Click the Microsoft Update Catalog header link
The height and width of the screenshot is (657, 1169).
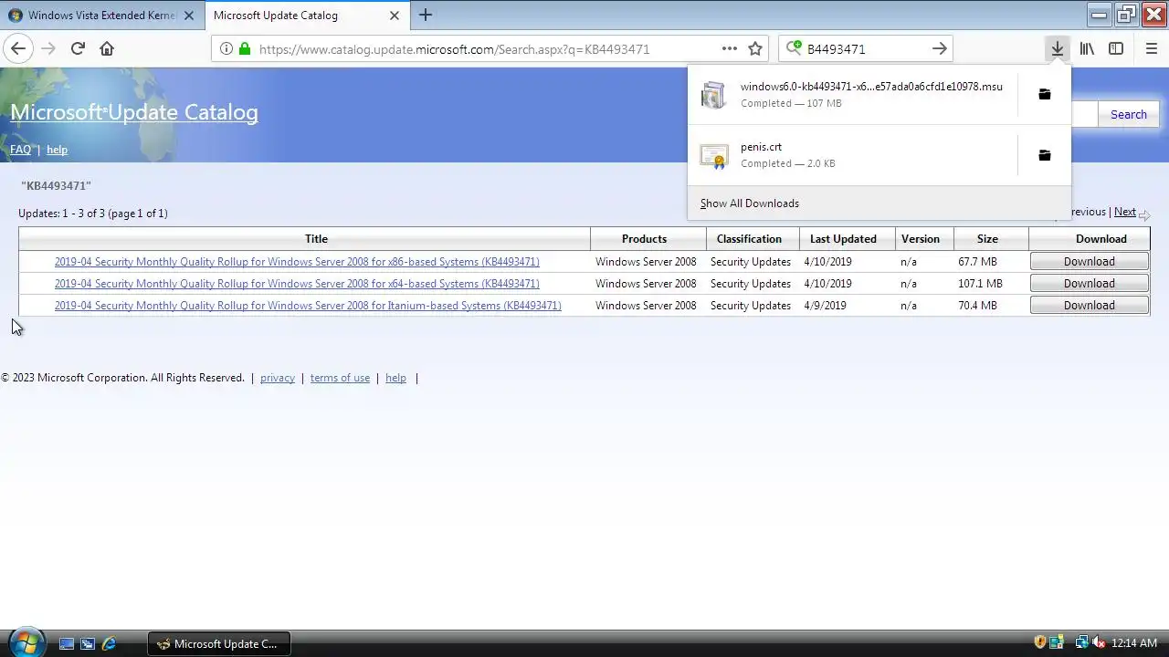pyautogui.click(x=134, y=112)
